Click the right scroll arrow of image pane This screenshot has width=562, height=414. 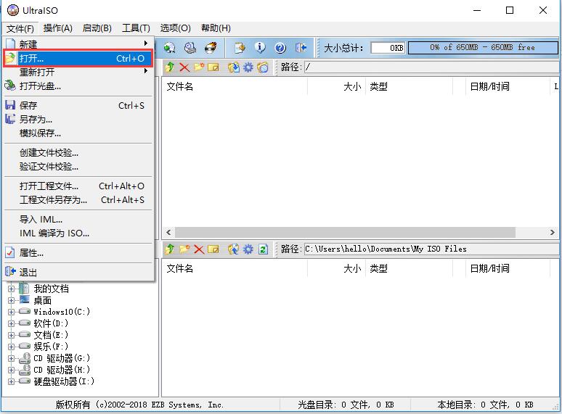pos(552,232)
